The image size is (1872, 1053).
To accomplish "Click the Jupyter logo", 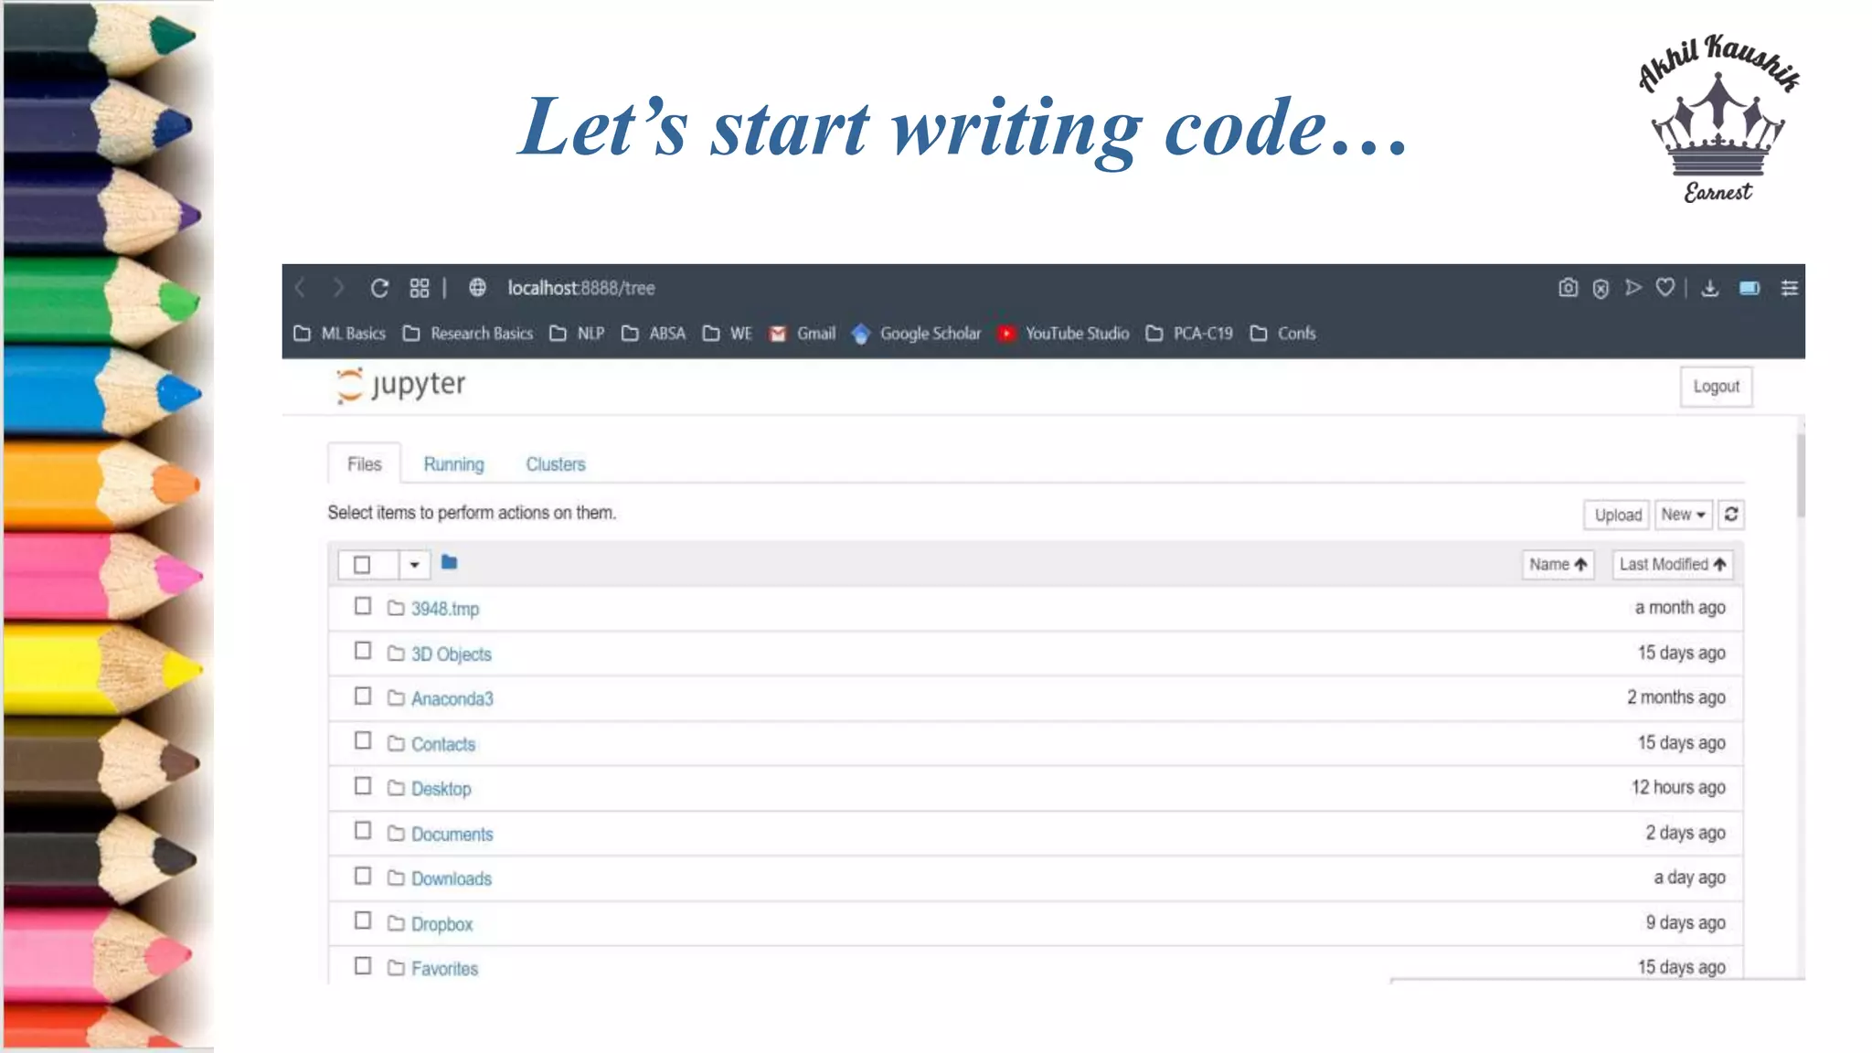I will pyautogui.click(x=400, y=385).
